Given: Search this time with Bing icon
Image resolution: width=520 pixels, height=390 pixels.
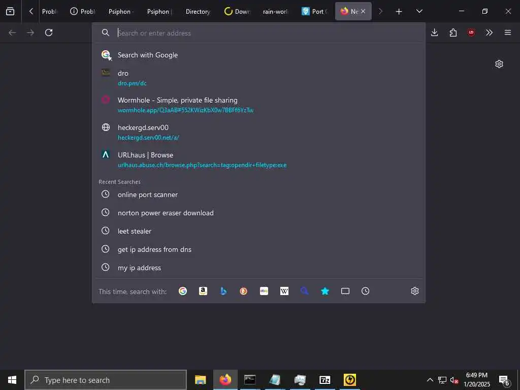Looking at the screenshot, I should click(x=223, y=291).
